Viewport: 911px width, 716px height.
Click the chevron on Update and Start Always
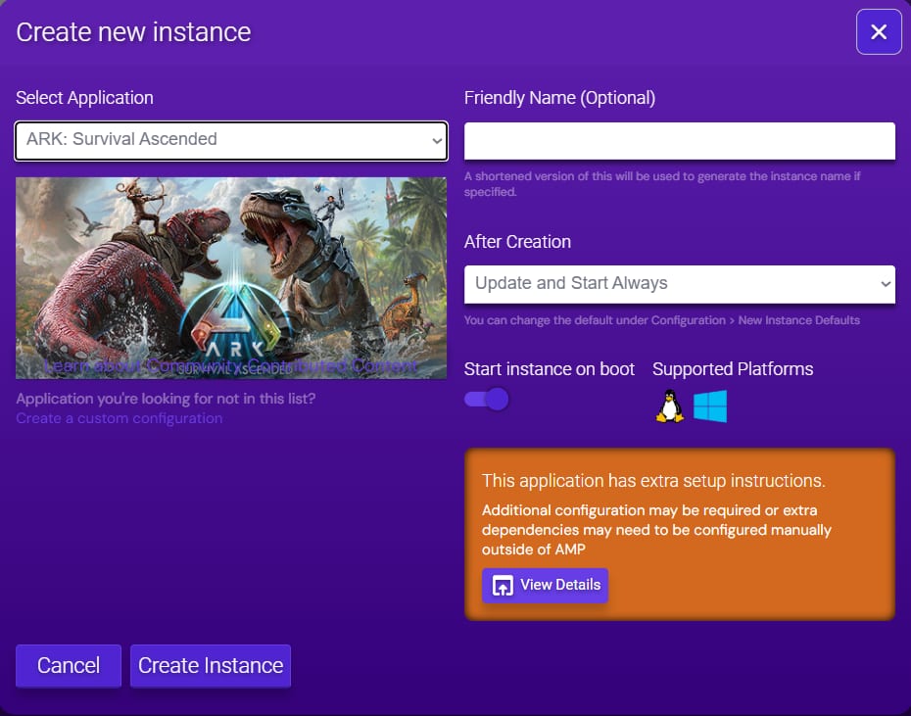click(x=886, y=284)
